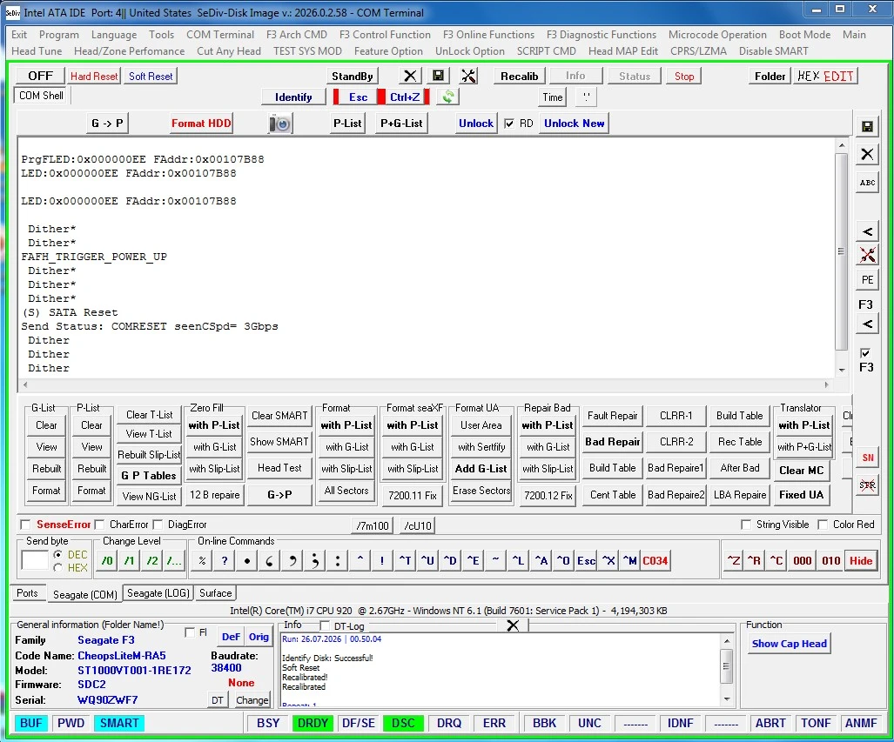Switch to the Seagate (LOG) tab
Screen dimensions: 894x742
pos(158,593)
